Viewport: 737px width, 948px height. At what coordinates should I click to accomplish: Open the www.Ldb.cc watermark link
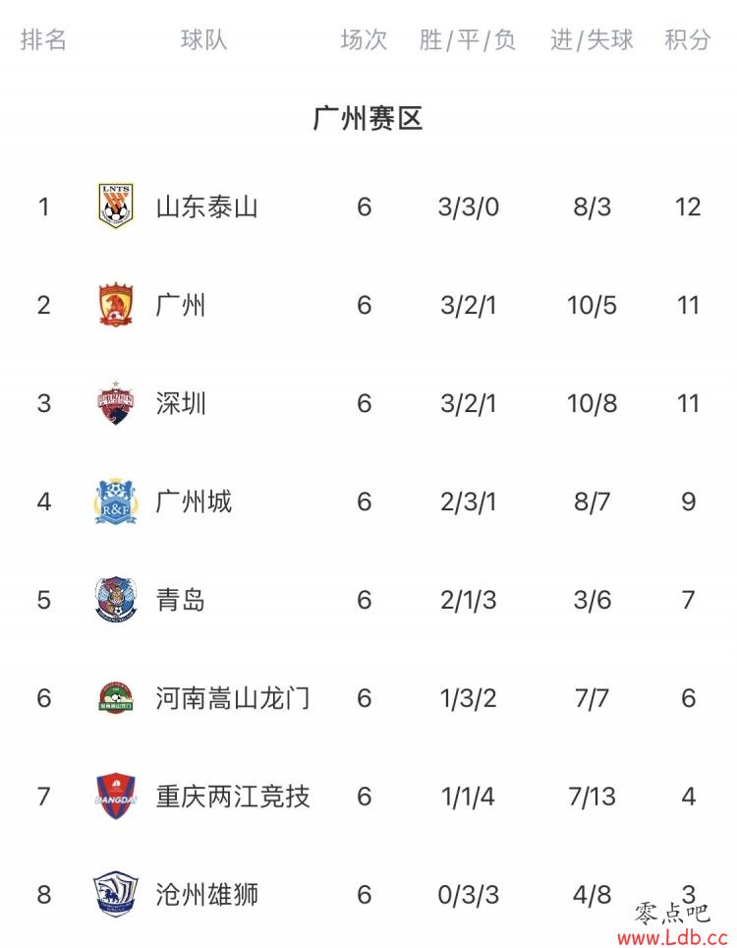click(x=672, y=938)
